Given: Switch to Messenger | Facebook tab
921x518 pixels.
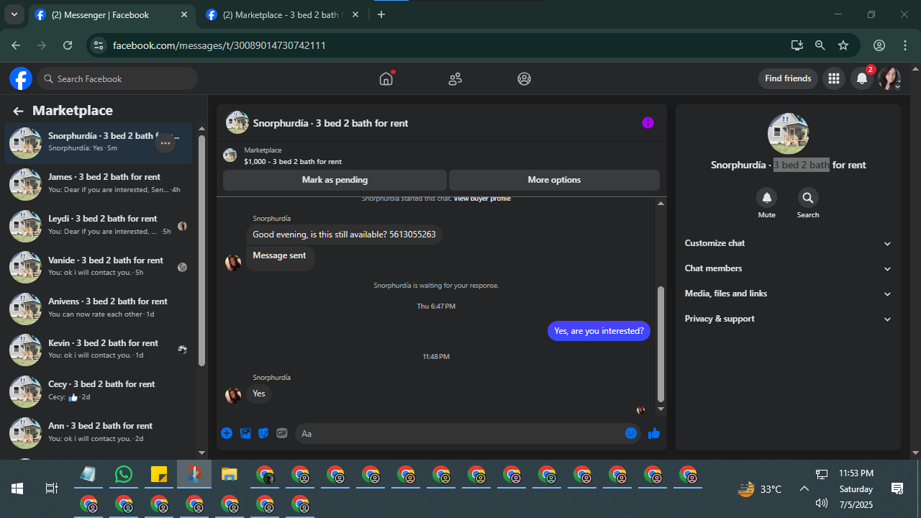Looking at the screenshot, I should pos(112,15).
